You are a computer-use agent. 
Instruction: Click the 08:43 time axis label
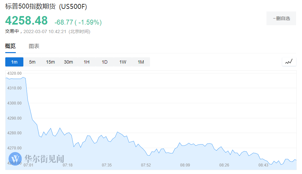pyautogui.click(x=263, y=165)
